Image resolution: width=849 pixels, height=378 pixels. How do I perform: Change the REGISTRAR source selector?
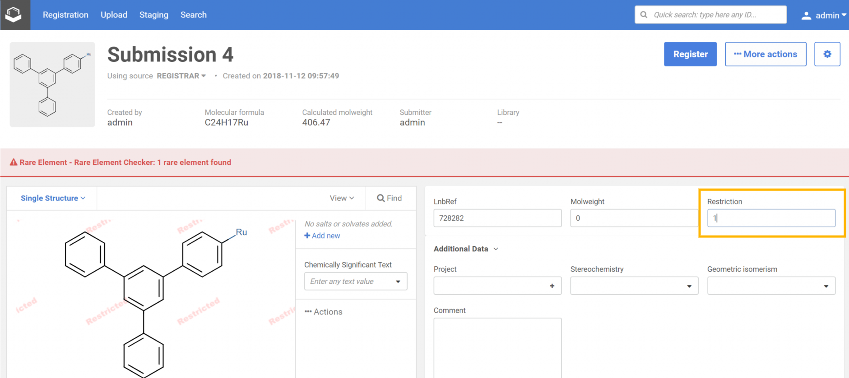tap(181, 76)
